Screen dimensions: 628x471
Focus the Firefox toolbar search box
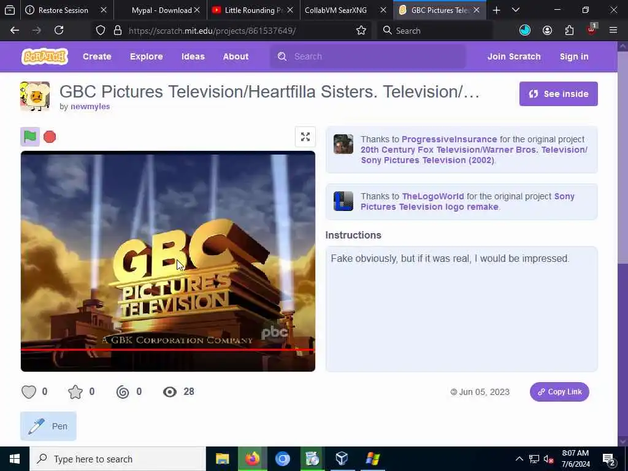click(x=435, y=31)
